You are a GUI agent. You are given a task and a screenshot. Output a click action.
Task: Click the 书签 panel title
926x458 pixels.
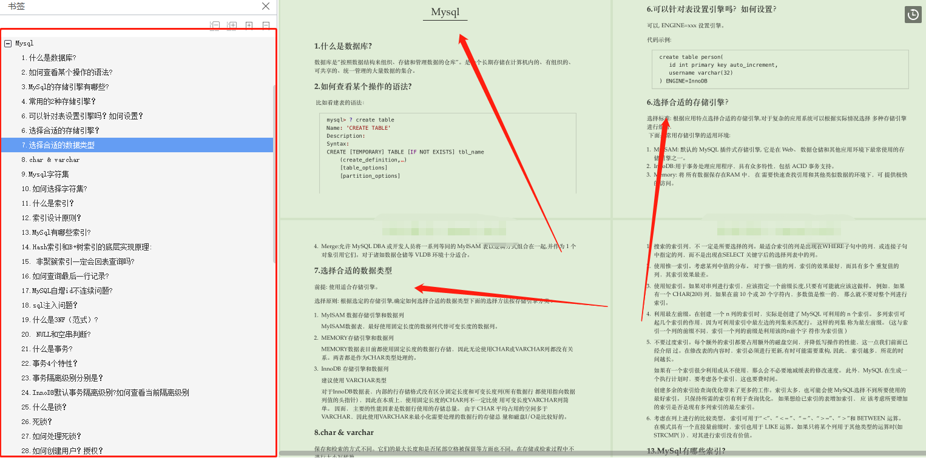tap(16, 6)
